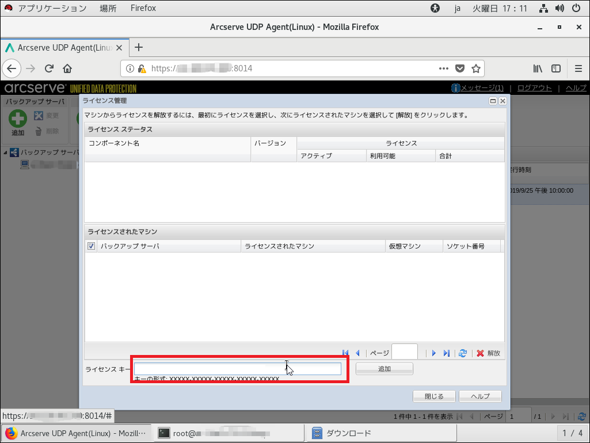Switch to the Arcserve UDP Agent taskbar window
Image resolution: width=590 pixels, height=443 pixels.
76,433
